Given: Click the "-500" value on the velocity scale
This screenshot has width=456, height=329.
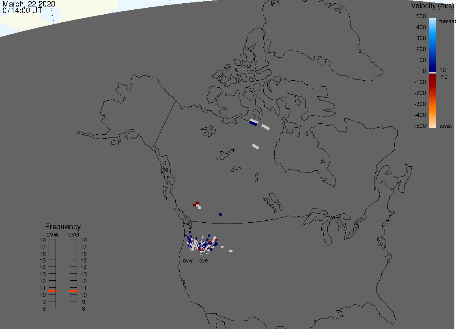Looking at the screenshot, I should click(420, 126).
